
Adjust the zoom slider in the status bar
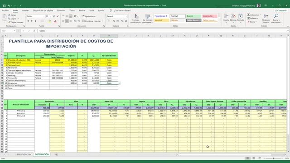273,158
